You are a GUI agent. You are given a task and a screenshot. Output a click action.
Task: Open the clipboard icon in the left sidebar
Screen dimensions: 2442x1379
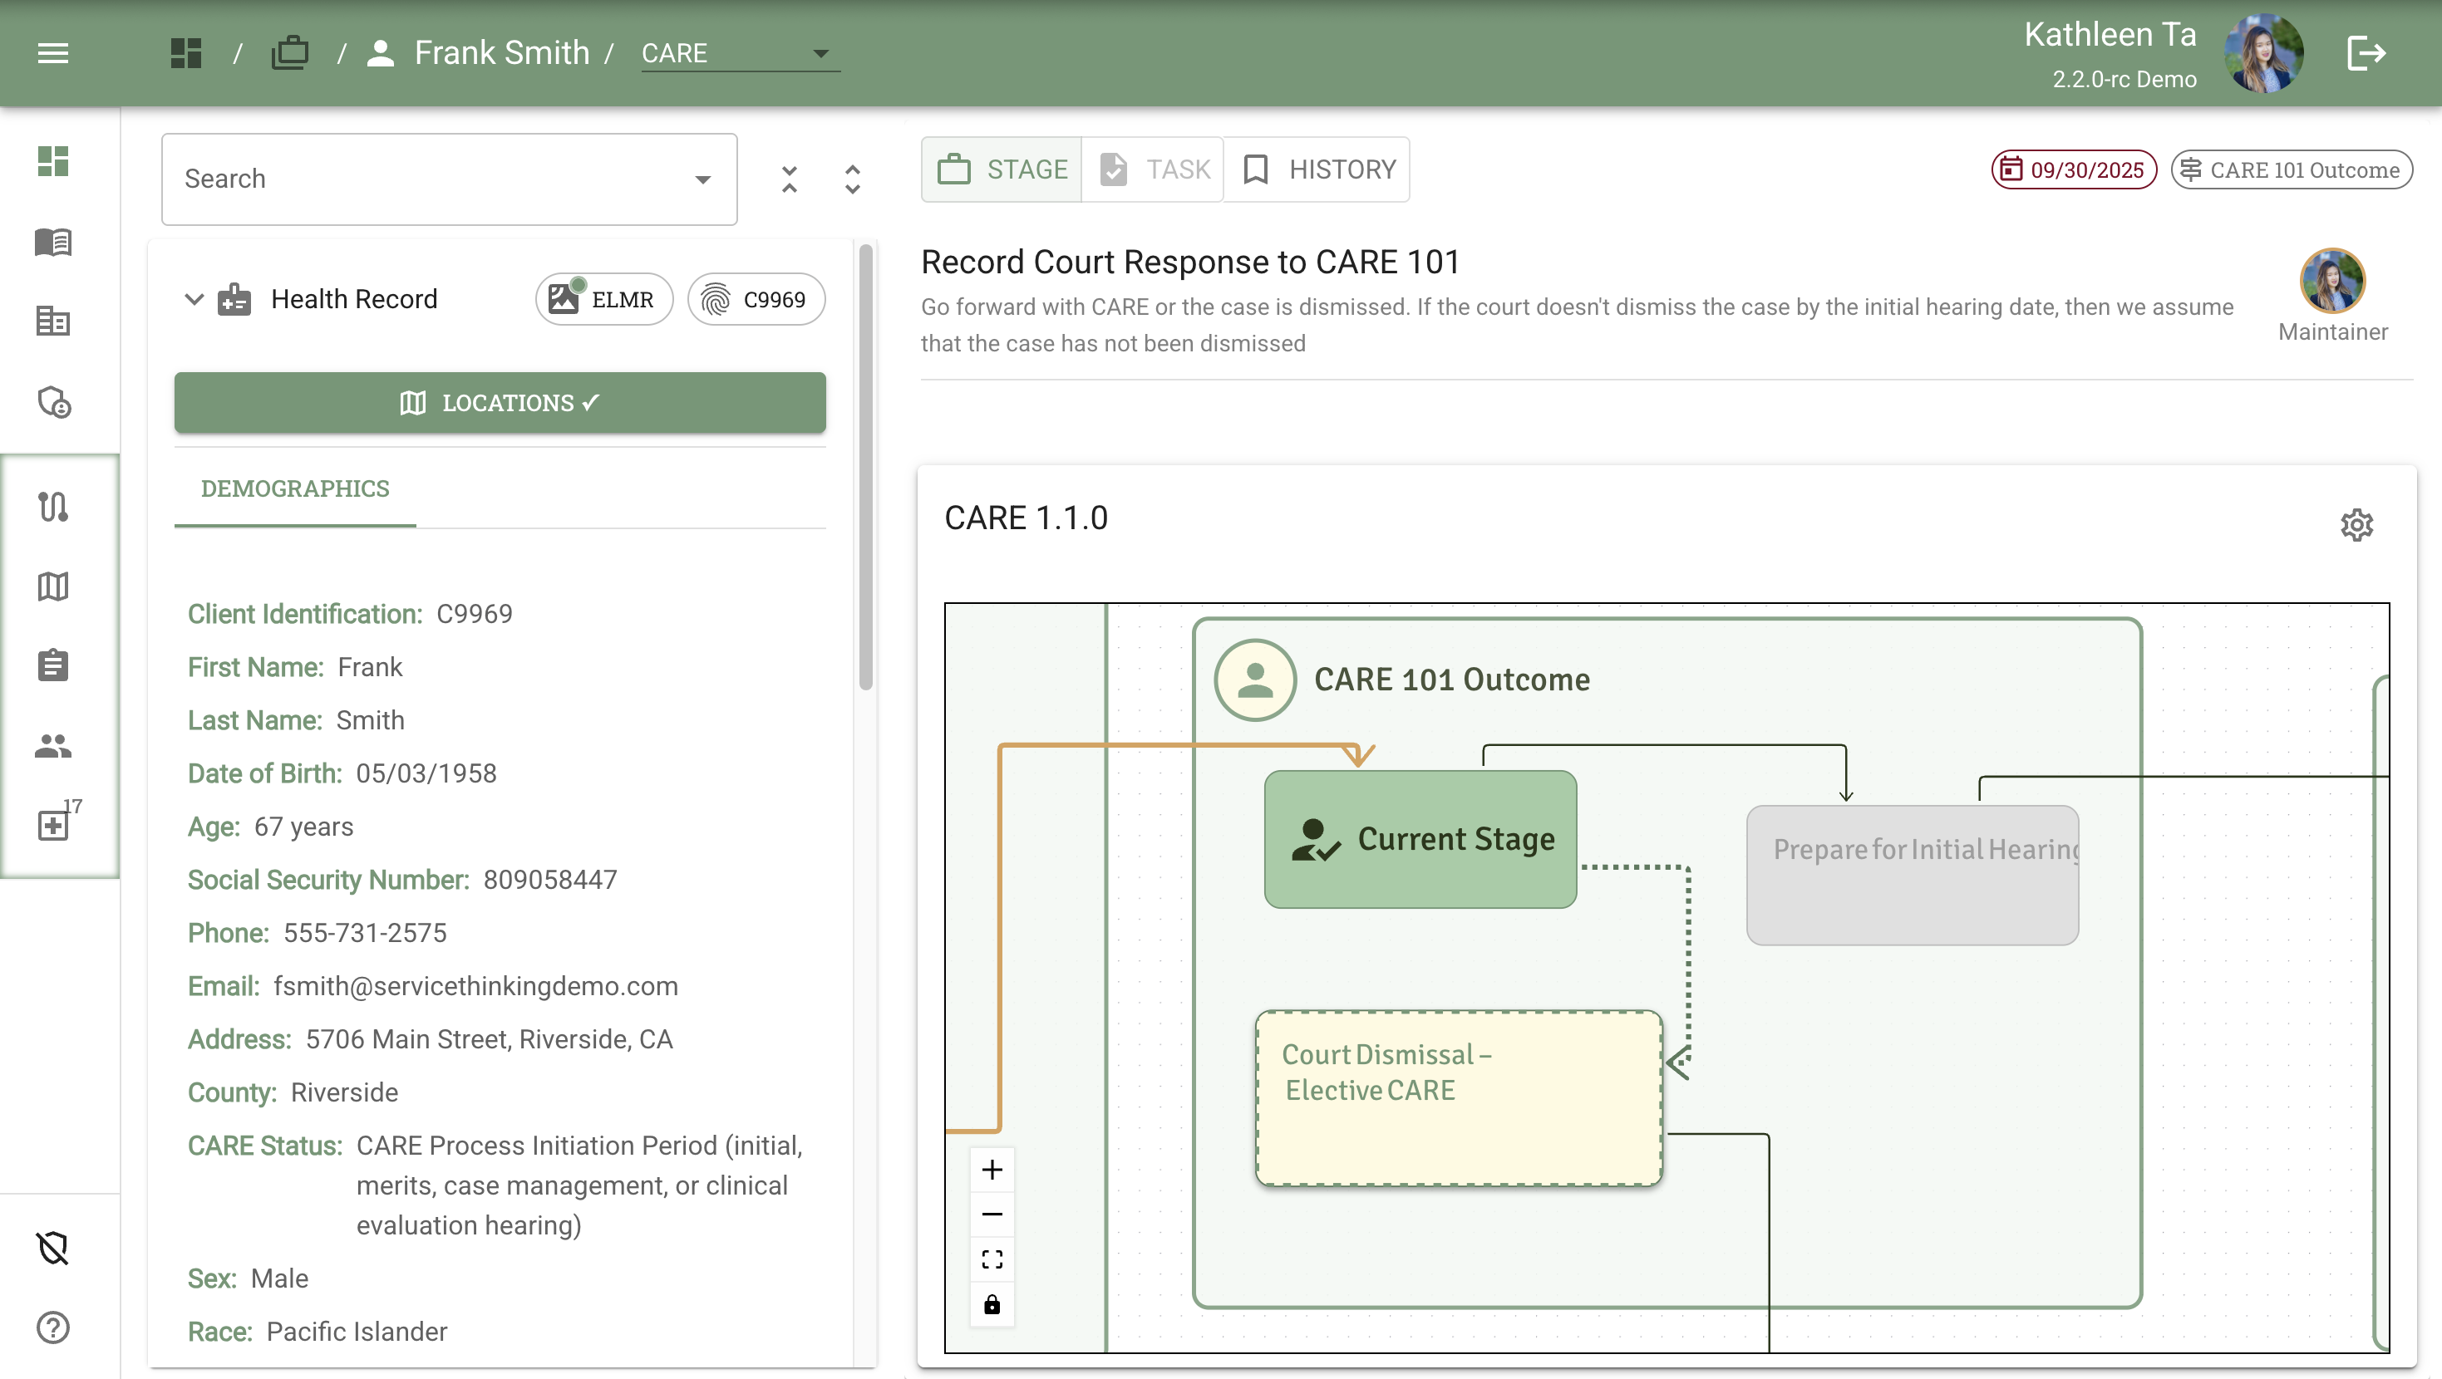53,665
